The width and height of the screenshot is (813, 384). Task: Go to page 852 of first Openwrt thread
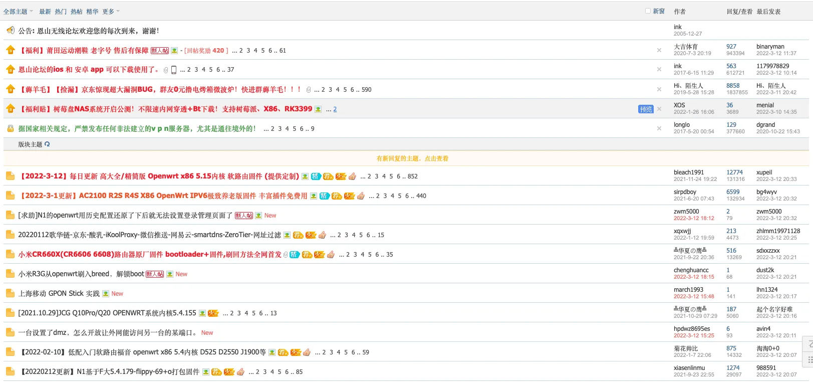pyautogui.click(x=412, y=176)
